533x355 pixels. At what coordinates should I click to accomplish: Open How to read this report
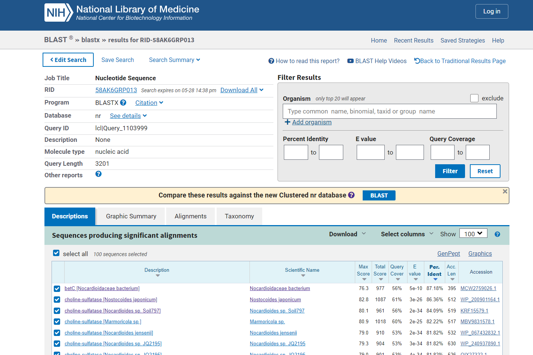pyautogui.click(x=304, y=61)
